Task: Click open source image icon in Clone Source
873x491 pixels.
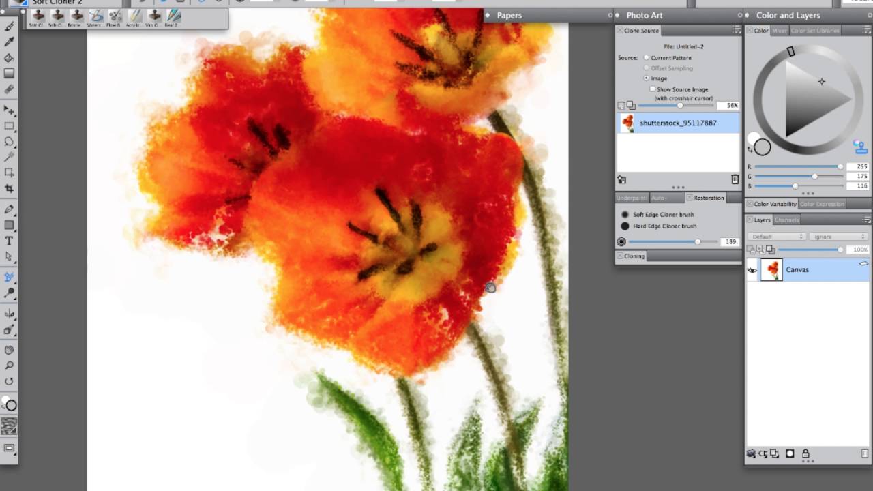Action: pyautogui.click(x=622, y=179)
